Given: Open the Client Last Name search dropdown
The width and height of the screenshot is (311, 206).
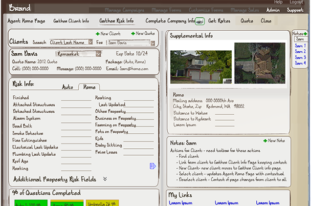Looking at the screenshot, I should click(90, 43).
